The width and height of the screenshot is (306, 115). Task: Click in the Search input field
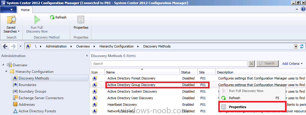point(169,63)
